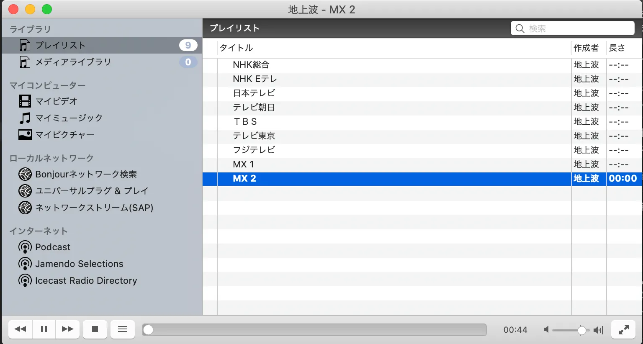The width and height of the screenshot is (643, 344).
Task: Click the fast-forward (next) button
Action: (67, 329)
